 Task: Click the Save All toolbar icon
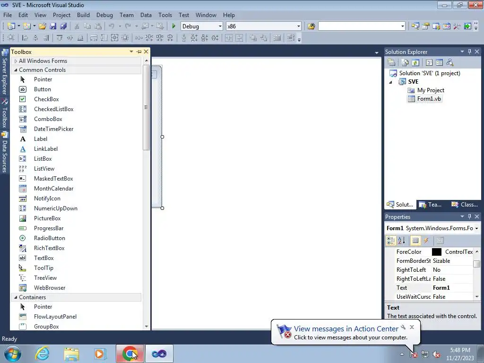point(63,26)
